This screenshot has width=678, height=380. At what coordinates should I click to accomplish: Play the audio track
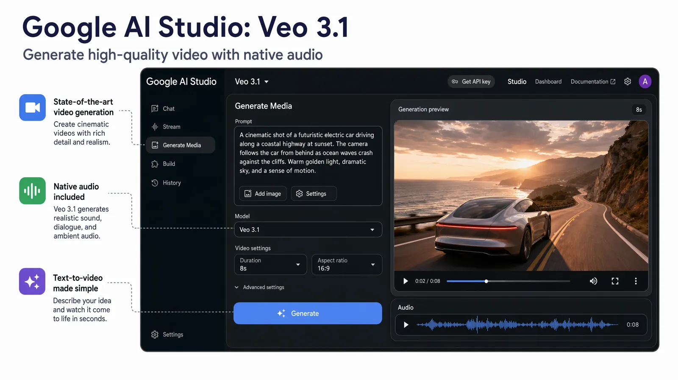(x=406, y=324)
